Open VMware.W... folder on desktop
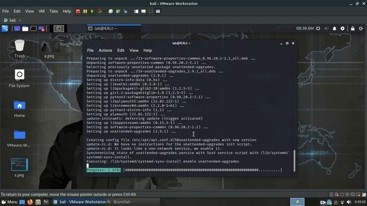 [19, 138]
